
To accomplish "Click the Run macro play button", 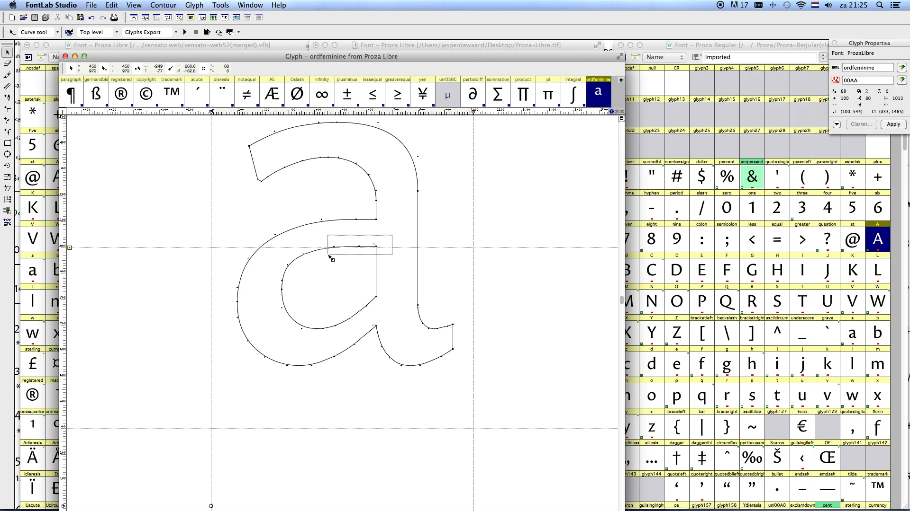I will point(184,32).
